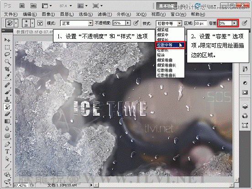
Task: Launch Mini Bridge from Mb icon
Action: tap(33, 6)
